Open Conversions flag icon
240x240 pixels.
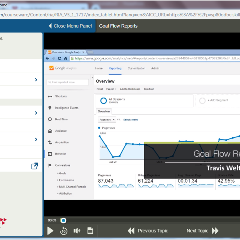(x=50, y=165)
